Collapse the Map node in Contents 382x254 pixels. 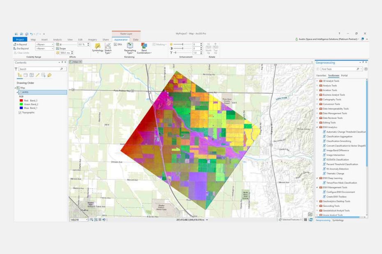(x=15, y=88)
